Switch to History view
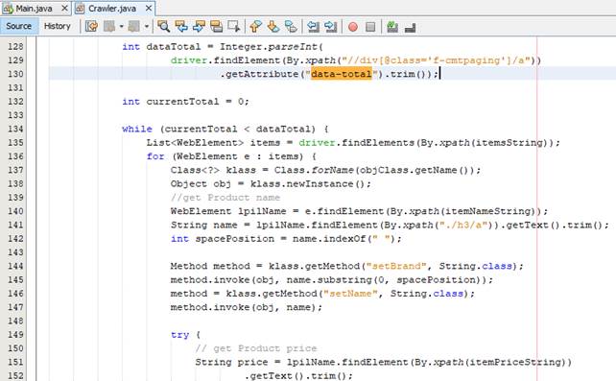 point(57,26)
